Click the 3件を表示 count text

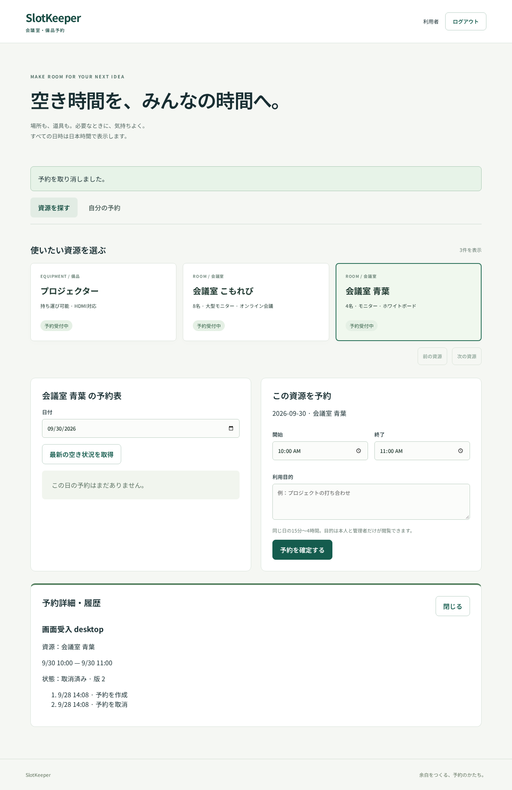click(x=470, y=250)
